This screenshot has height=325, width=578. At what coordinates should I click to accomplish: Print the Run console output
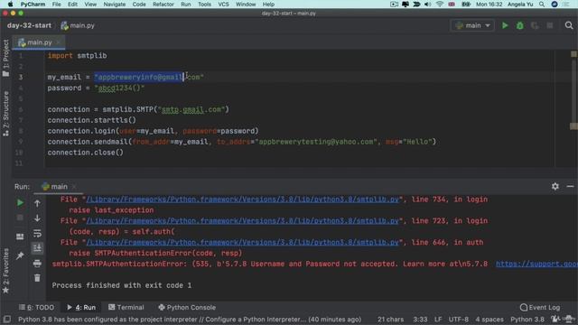coord(37,263)
